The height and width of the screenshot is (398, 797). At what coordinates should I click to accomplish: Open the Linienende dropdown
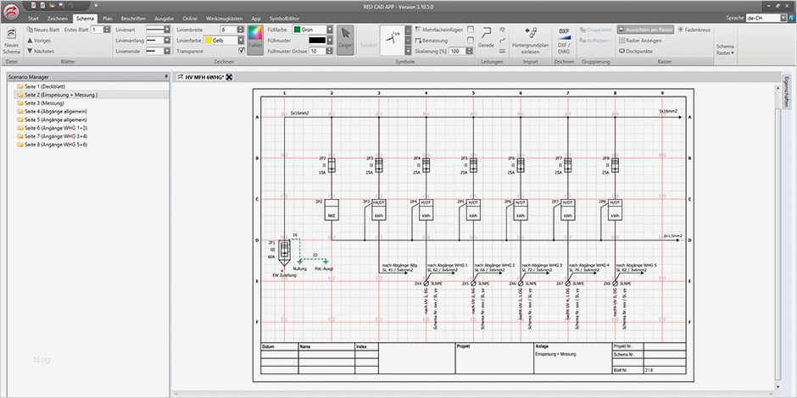point(167,51)
